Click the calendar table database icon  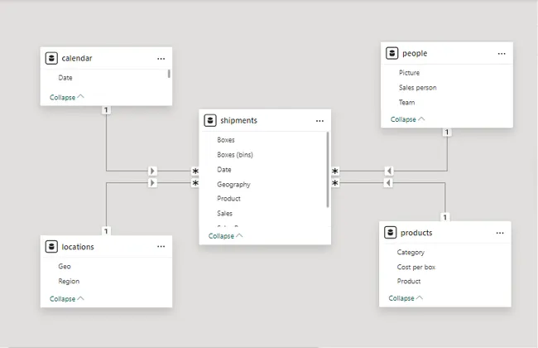tap(51, 58)
